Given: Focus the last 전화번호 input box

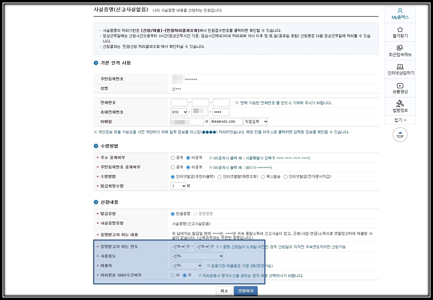Looking at the screenshot, I should 221,103.
